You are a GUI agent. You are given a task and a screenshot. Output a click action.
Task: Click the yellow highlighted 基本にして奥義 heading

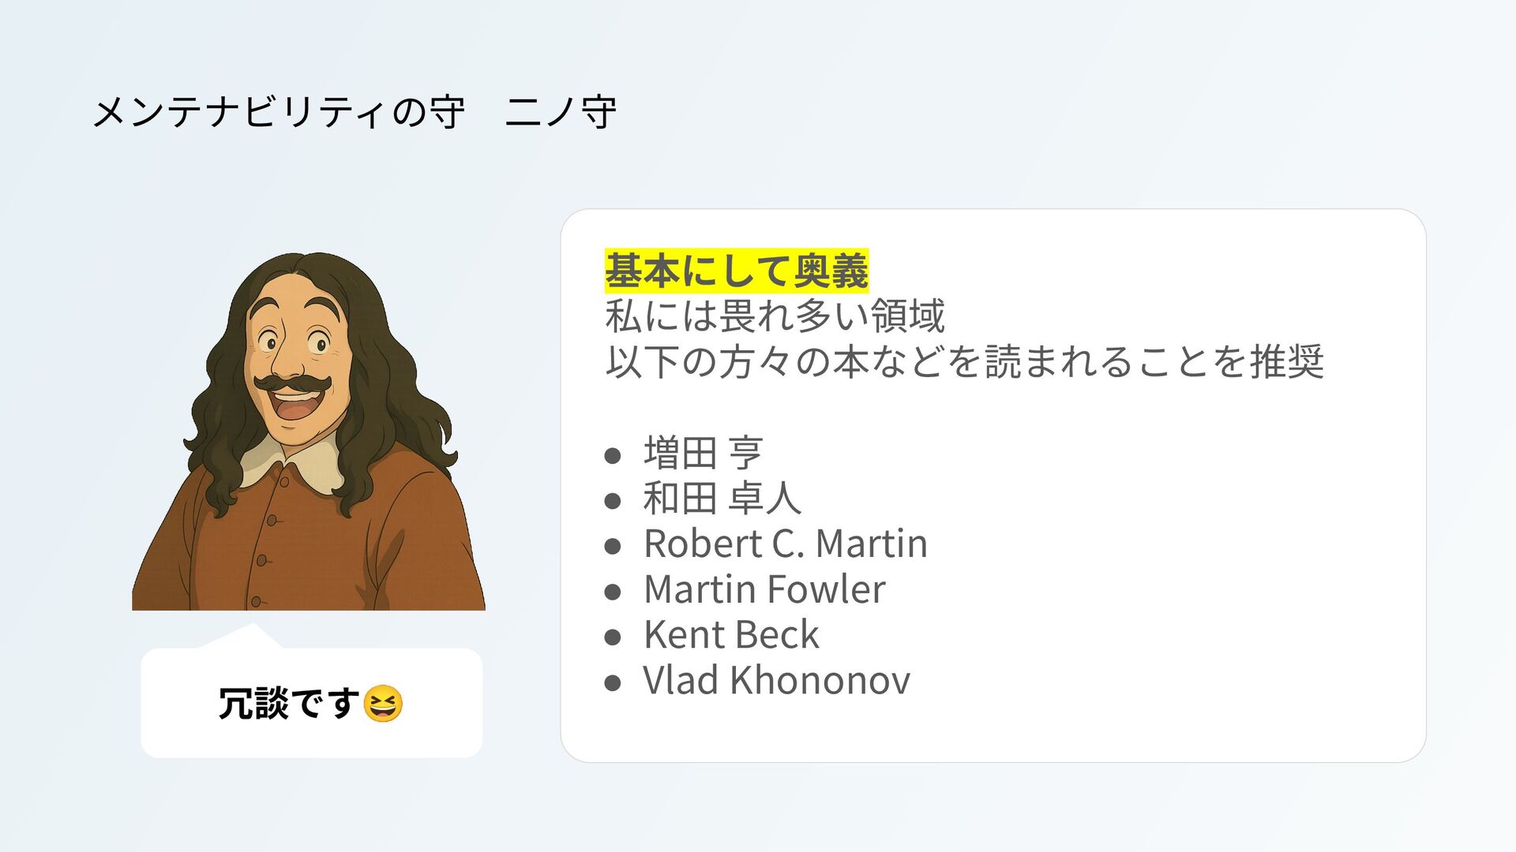click(737, 271)
